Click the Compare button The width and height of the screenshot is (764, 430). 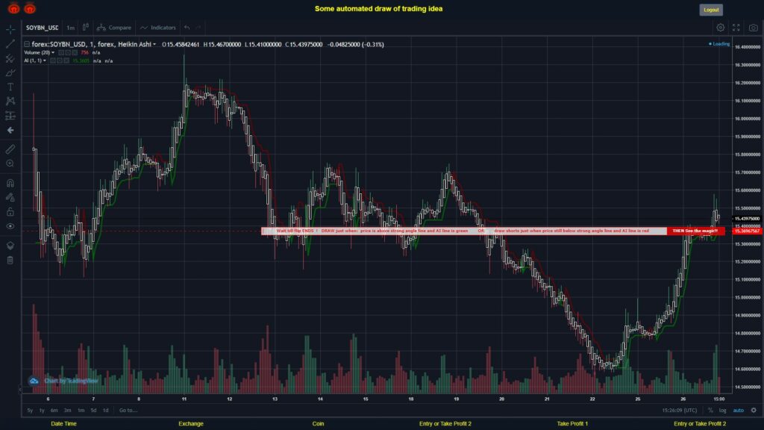click(x=114, y=28)
